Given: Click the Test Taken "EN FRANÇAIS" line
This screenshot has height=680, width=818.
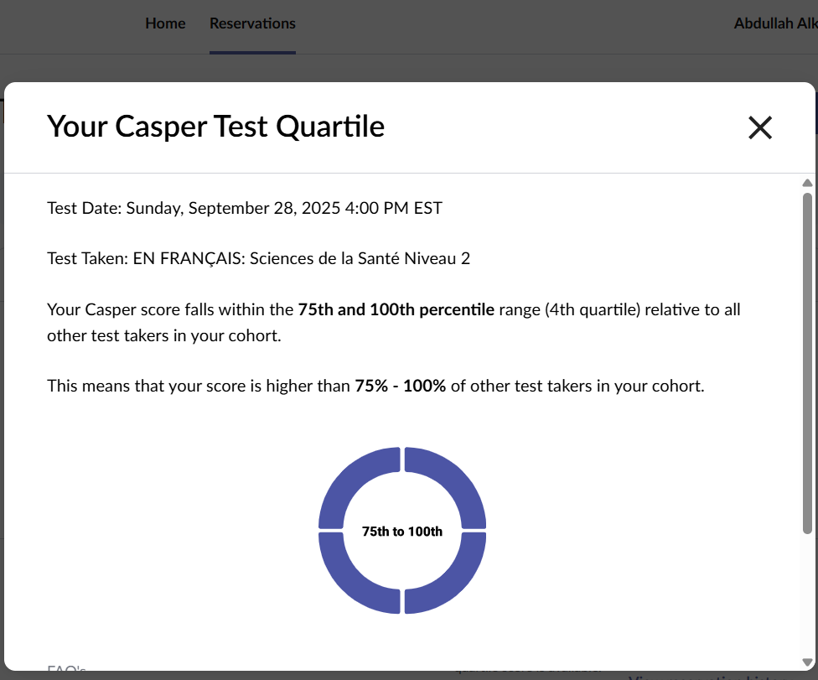Looking at the screenshot, I should (258, 258).
